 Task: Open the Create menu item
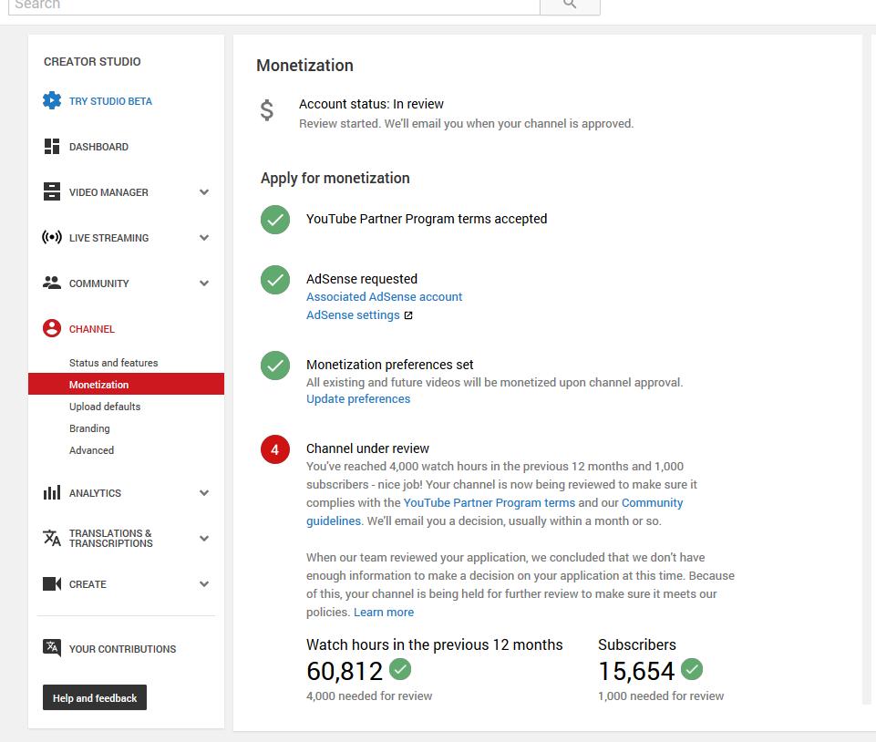(x=88, y=584)
